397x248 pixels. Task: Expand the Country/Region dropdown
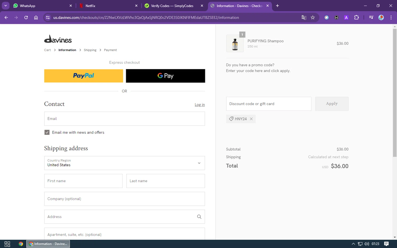point(124,163)
